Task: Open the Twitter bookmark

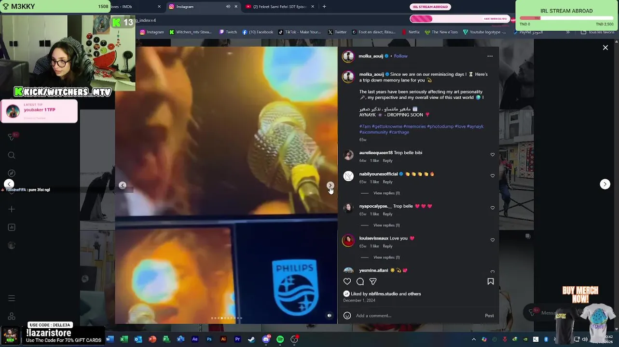Action: click(337, 32)
